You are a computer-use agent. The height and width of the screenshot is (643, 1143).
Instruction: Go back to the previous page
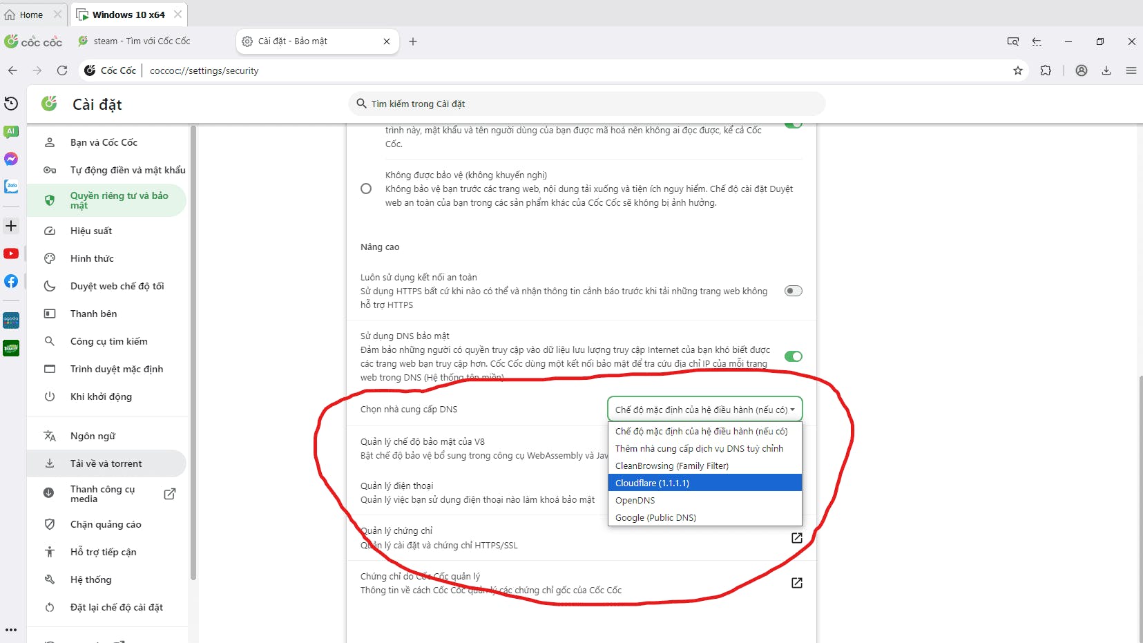[x=12, y=70]
